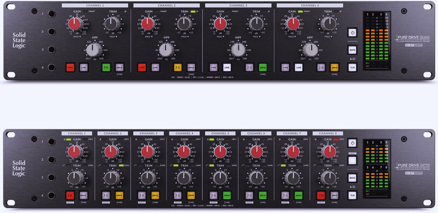
Task: Click the RATE button on the Octo unit
Action: 352,178
